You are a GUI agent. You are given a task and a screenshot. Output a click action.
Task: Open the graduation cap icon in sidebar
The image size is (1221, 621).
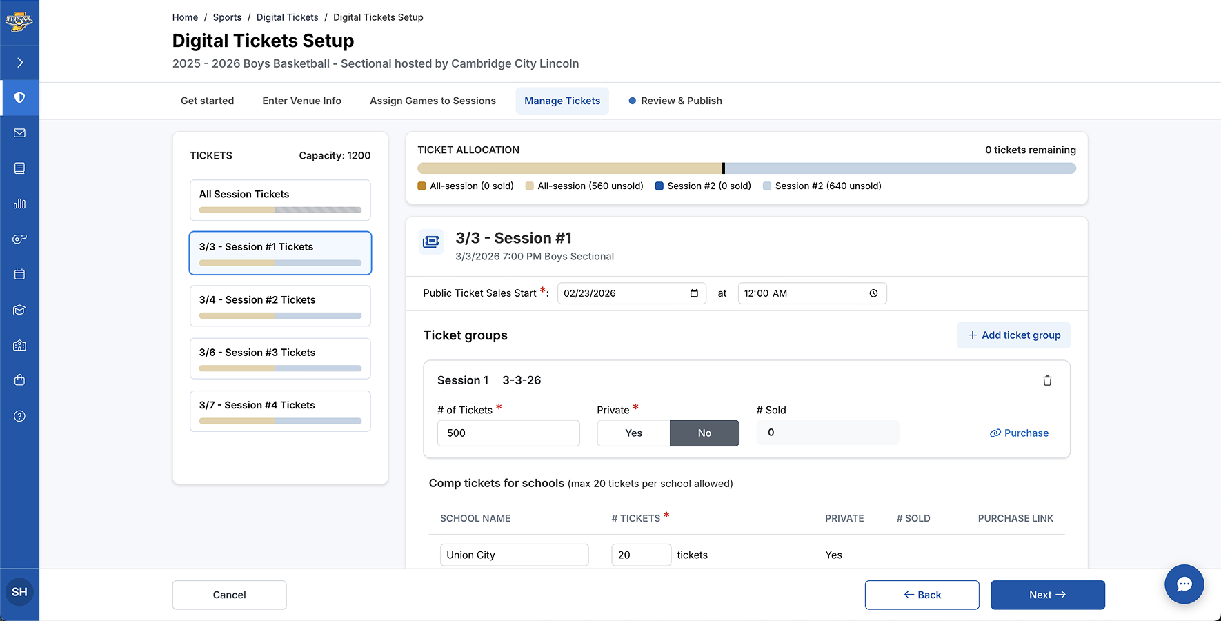click(x=20, y=310)
